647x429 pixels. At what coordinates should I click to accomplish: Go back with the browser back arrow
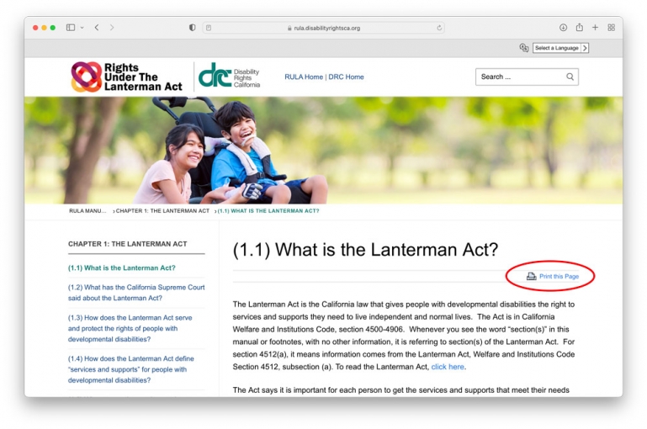click(97, 28)
